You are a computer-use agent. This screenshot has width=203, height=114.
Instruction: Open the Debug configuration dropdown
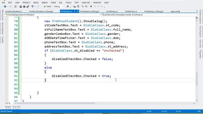pyautogui.click(x=59, y=6)
